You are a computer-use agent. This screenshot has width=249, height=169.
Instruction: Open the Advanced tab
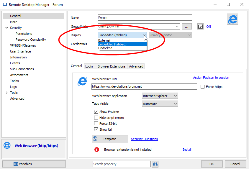pos(136,66)
